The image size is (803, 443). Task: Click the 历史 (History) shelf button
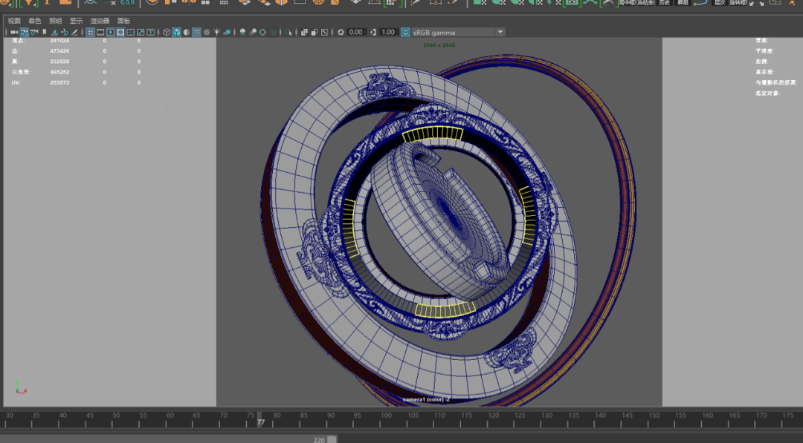665,3
